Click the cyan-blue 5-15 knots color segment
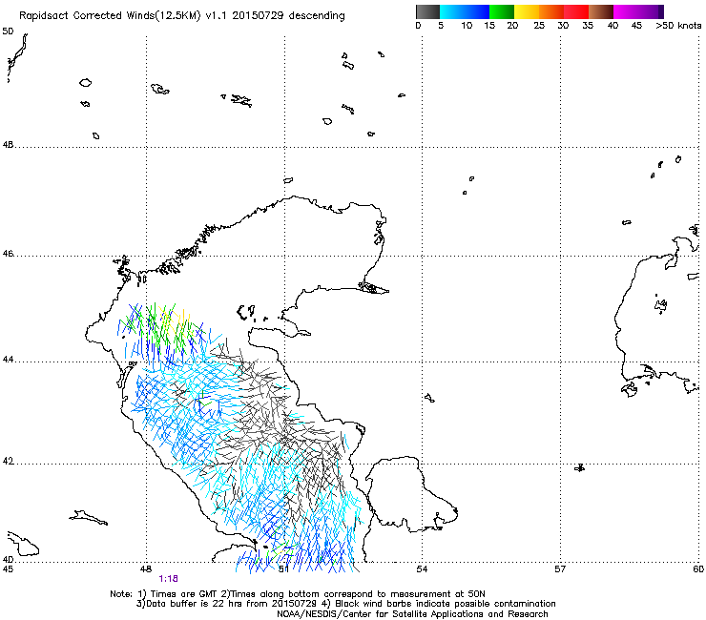This screenshot has height=620, width=706. coord(465,11)
